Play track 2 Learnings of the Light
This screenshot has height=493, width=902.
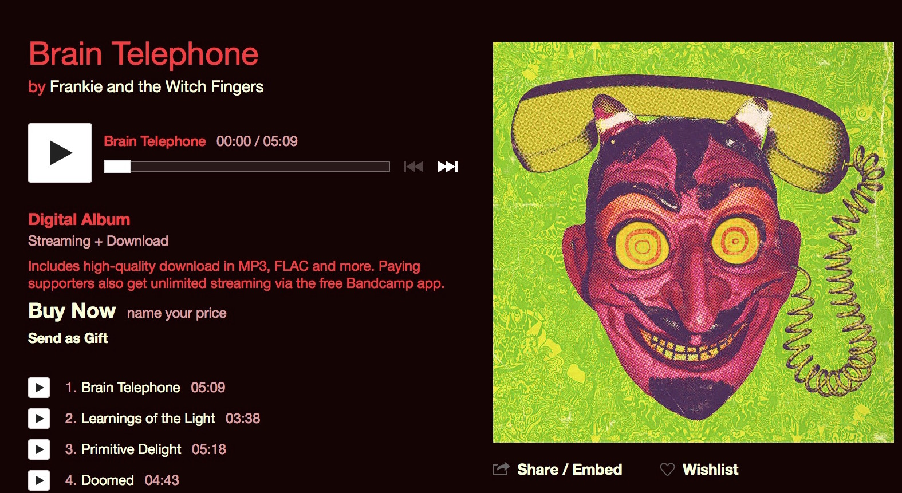coord(39,419)
